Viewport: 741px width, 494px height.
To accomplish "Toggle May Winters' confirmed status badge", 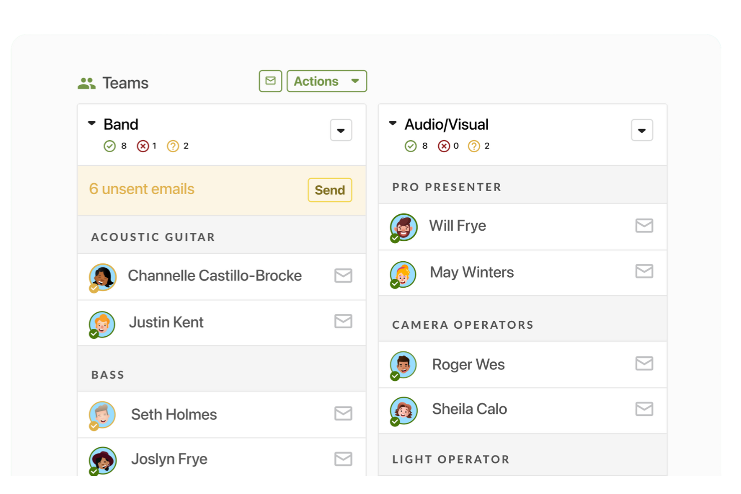I will point(395,284).
